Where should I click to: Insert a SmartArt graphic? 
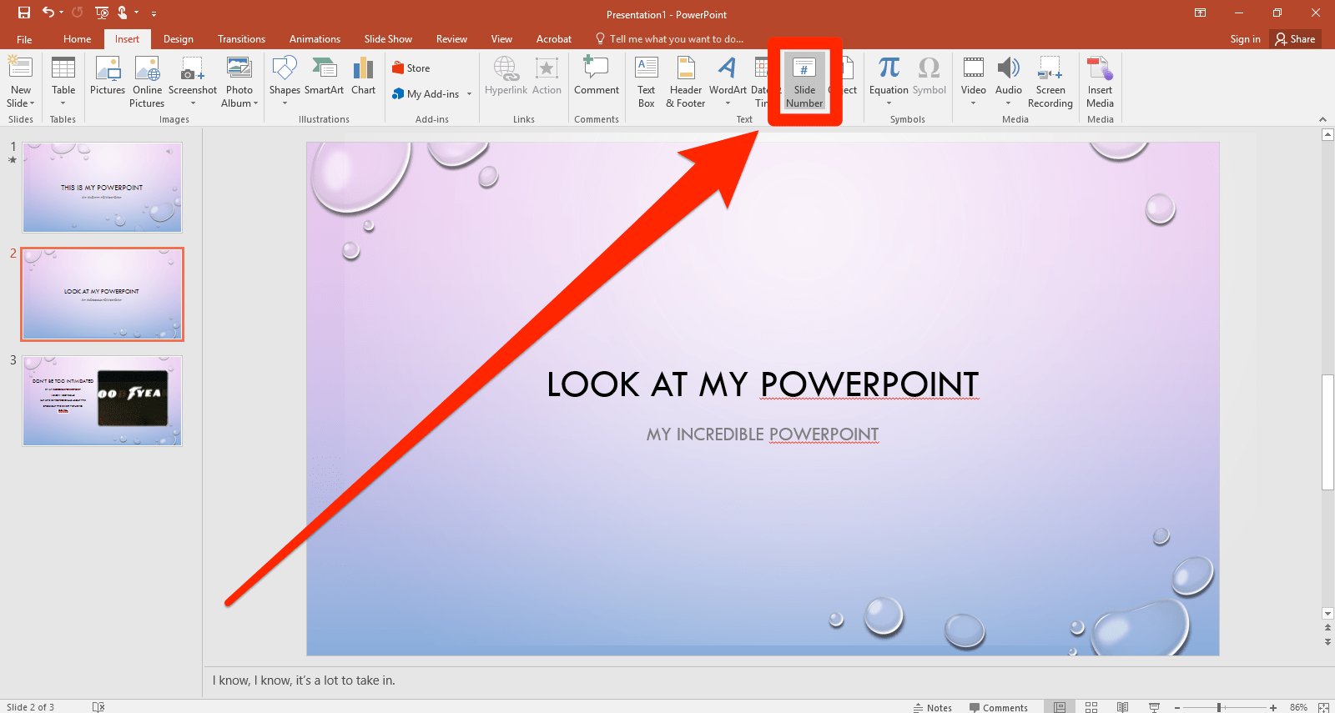point(324,77)
